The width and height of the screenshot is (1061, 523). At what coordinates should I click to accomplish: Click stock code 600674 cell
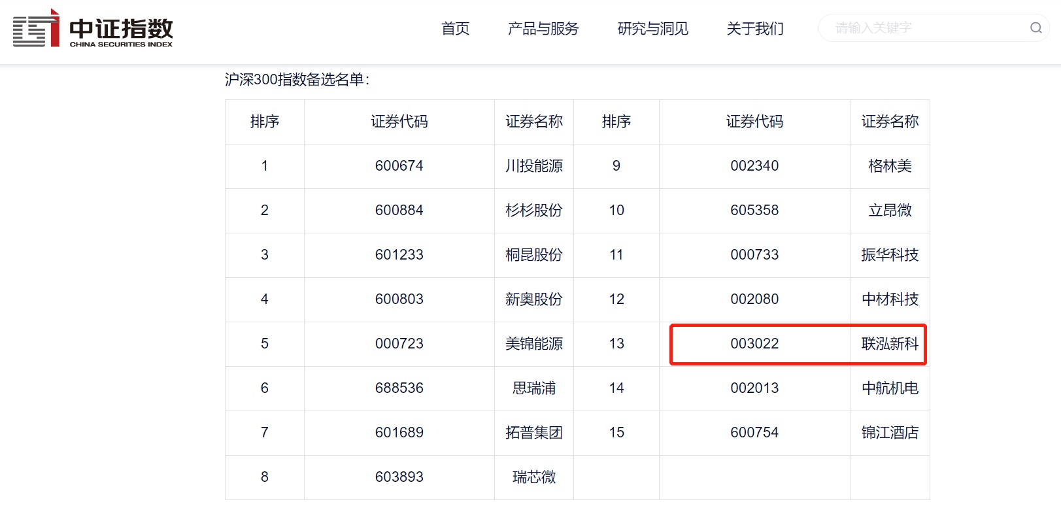[399, 166]
